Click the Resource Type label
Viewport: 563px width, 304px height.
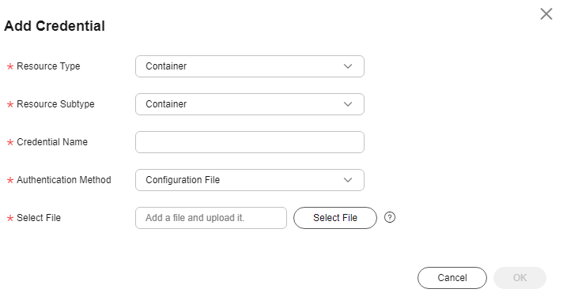(48, 66)
